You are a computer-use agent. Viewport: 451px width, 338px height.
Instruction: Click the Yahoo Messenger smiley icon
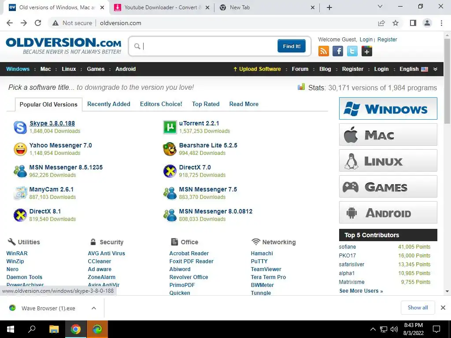tap(20, 150)
